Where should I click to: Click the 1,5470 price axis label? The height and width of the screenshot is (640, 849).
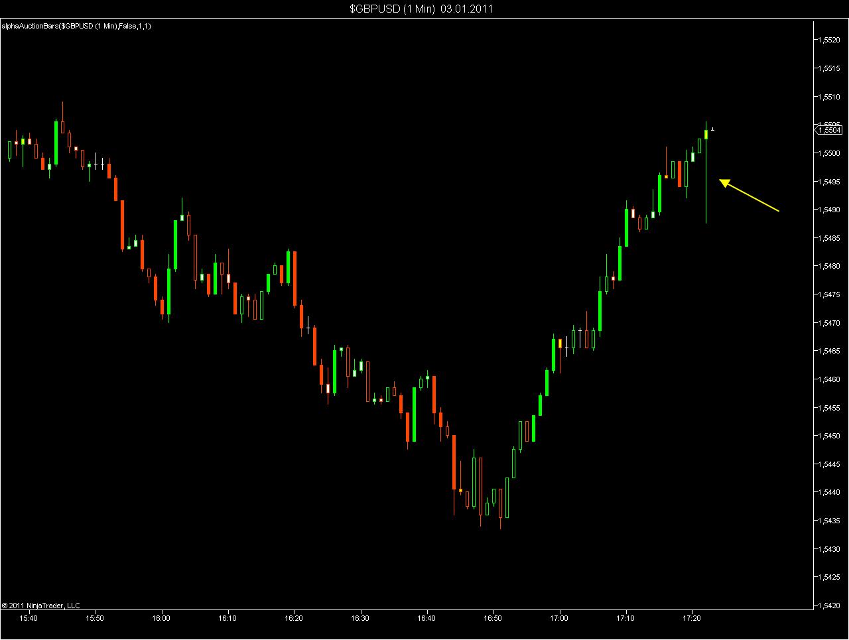[830, 322]
